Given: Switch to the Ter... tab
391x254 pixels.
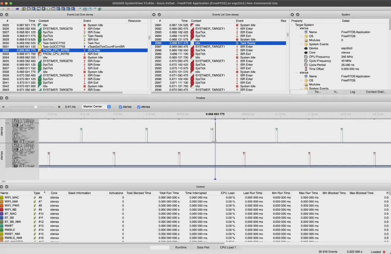Looking at the screenshot, I should [318, 92].
